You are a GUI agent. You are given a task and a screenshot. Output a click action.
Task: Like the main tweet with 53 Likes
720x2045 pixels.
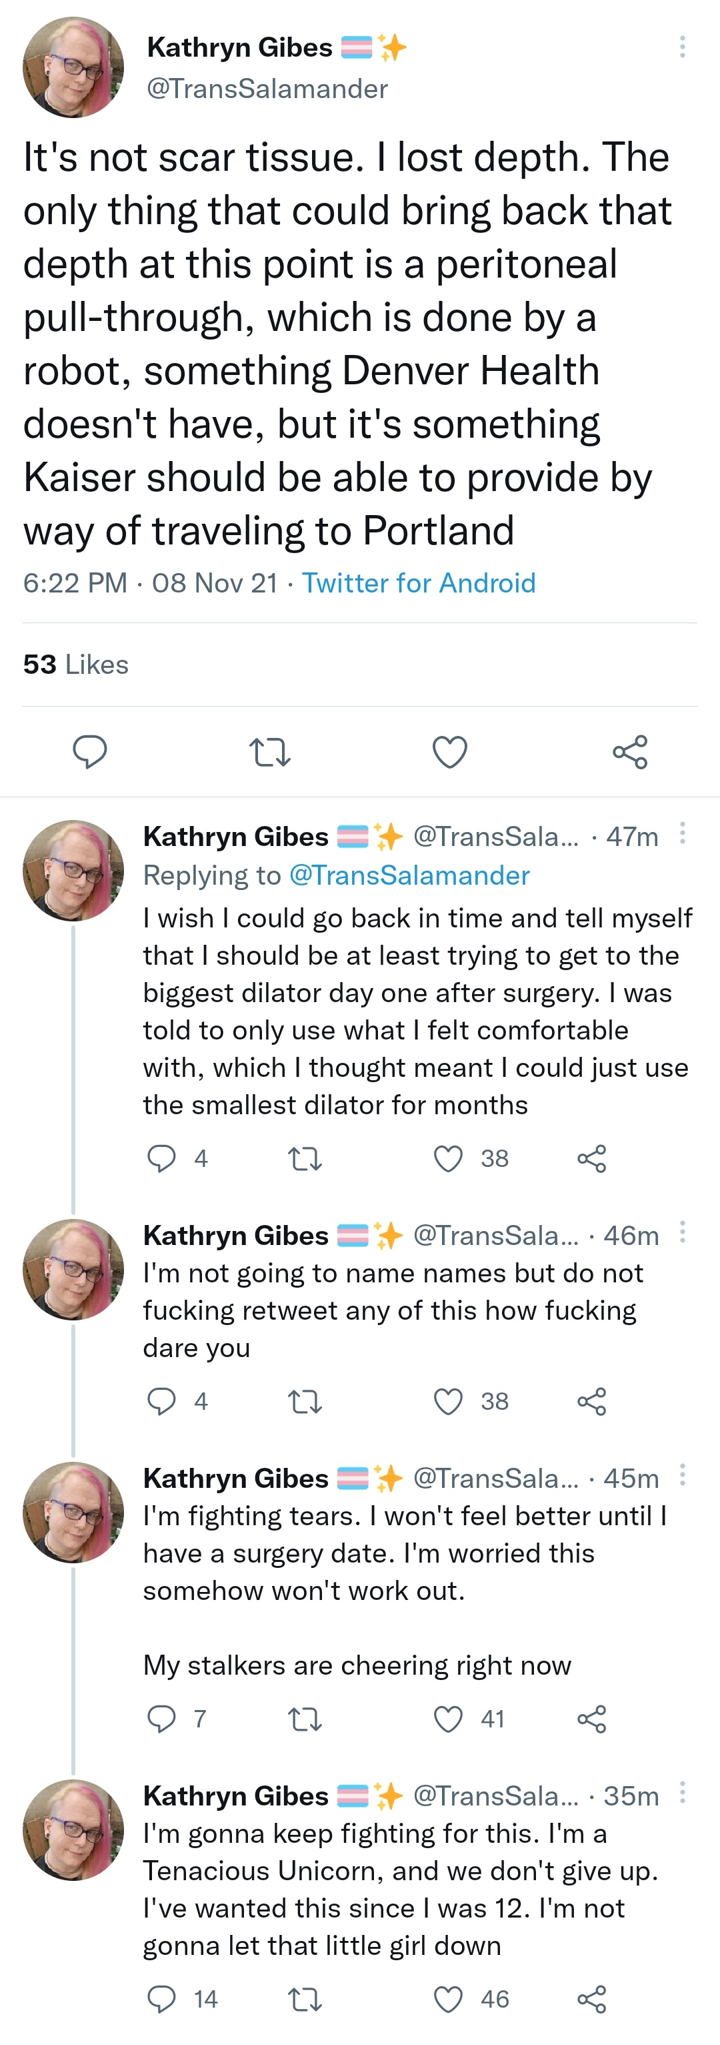449,751
